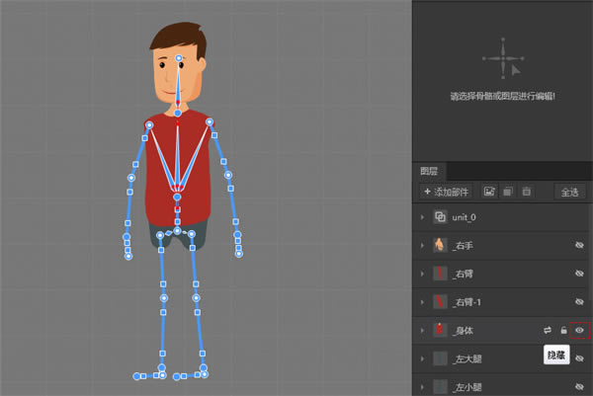Toggle visibility of _右臂 layer
Image resolution: width=593 pixels, height=396 pixels.
pyautogui.click(x=579, y=274)
